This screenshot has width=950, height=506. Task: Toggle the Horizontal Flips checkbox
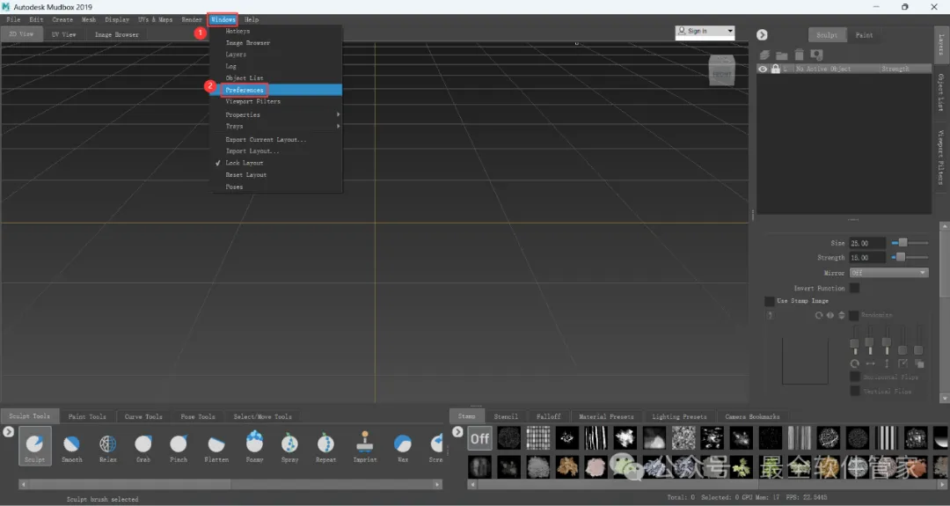[855, 377]
